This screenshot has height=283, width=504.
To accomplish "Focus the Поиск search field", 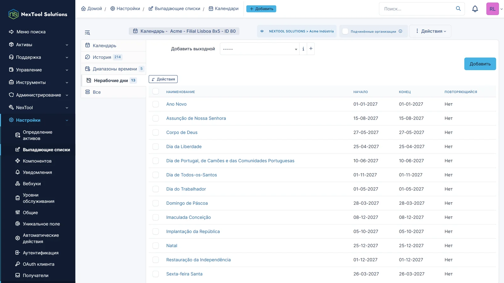I will click(x=417, y=9).
